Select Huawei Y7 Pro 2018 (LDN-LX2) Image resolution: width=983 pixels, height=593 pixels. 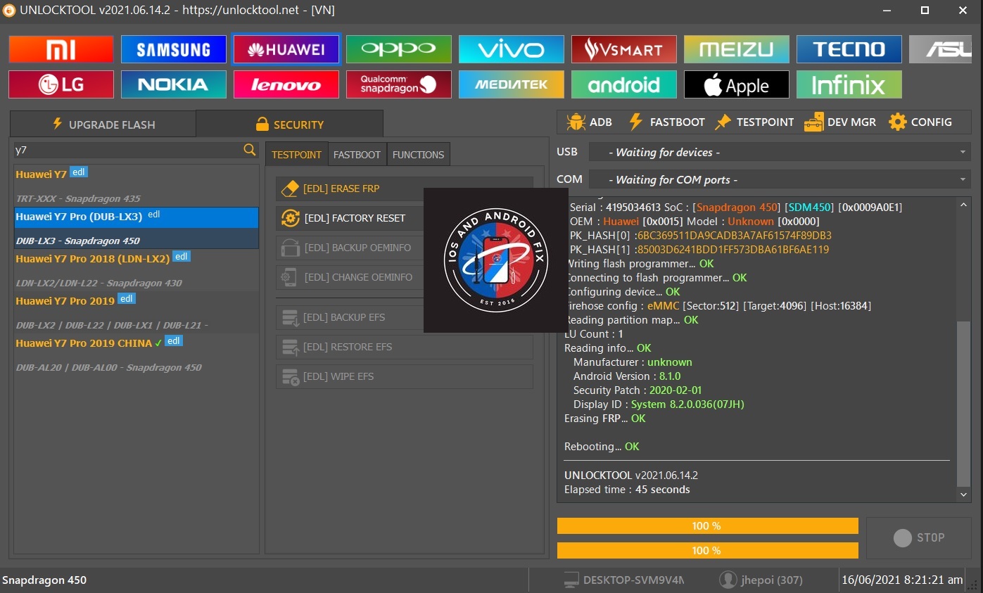point(137,269)
